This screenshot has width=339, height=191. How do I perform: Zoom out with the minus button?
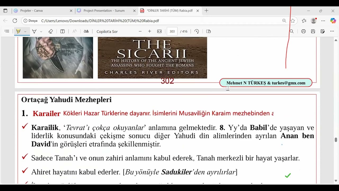pyautogui.click(x=140, y=31)
